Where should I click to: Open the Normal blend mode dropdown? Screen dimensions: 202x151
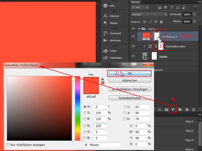coord(149,15)
